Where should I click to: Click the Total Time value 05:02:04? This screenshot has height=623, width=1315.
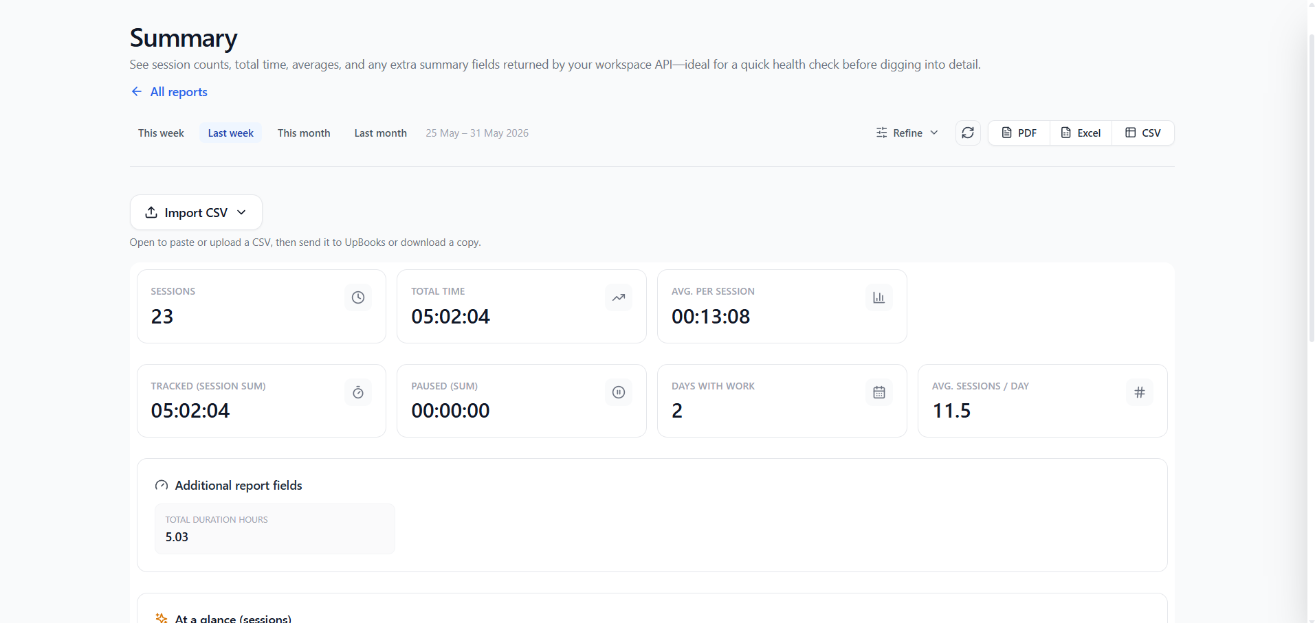(450, 316)
